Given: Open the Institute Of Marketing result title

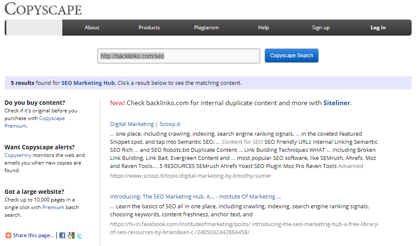Looking at the screenshot, I should point(195,197).
